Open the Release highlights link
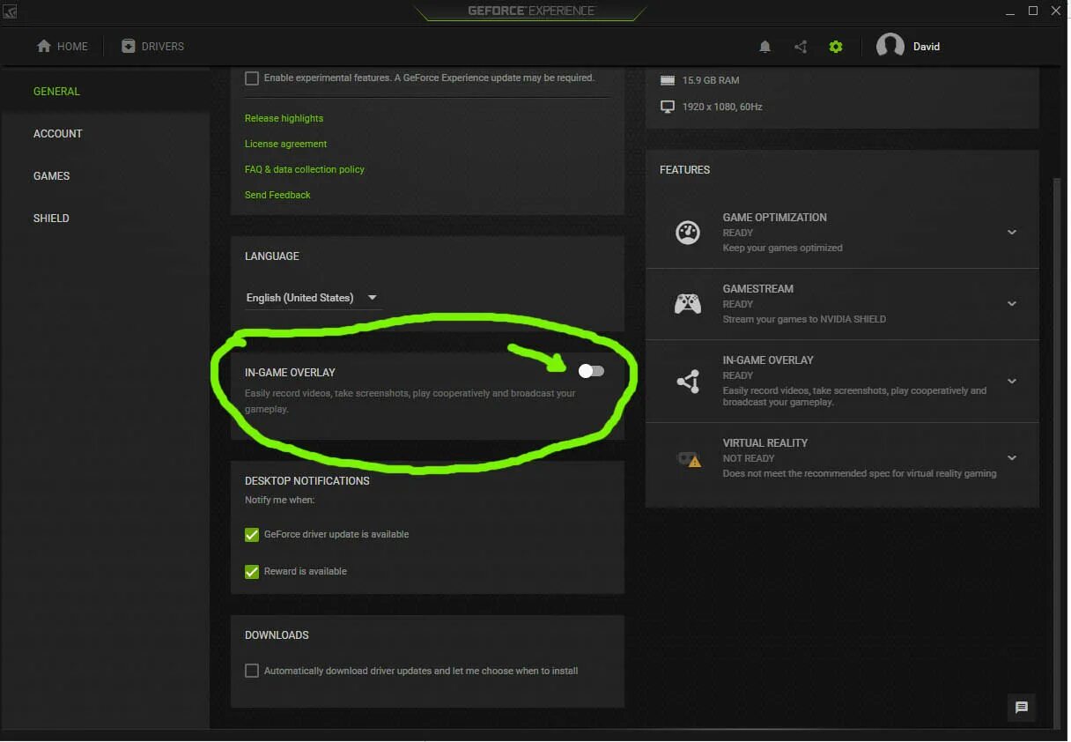 coord(284,118)
